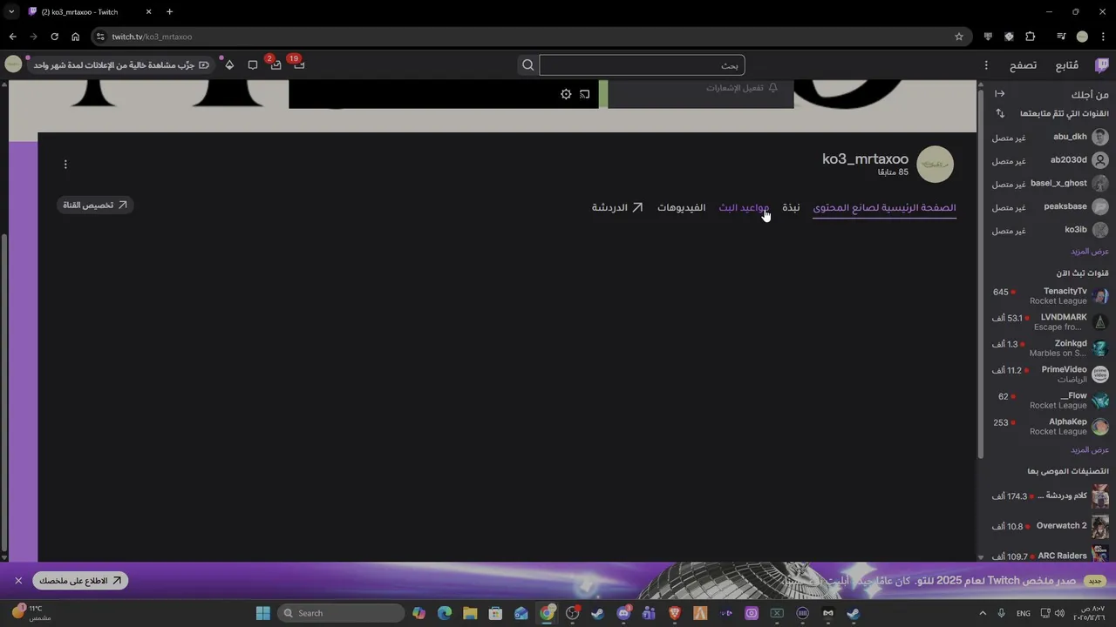Screen dimensions: 1116x627
Task: Click ko3_mrtaxoo channel profile avatar
Action: pos(935,165)
